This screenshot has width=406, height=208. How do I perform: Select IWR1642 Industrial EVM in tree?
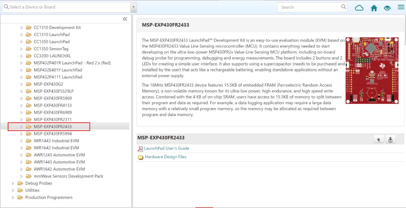(x=56, y=148)
